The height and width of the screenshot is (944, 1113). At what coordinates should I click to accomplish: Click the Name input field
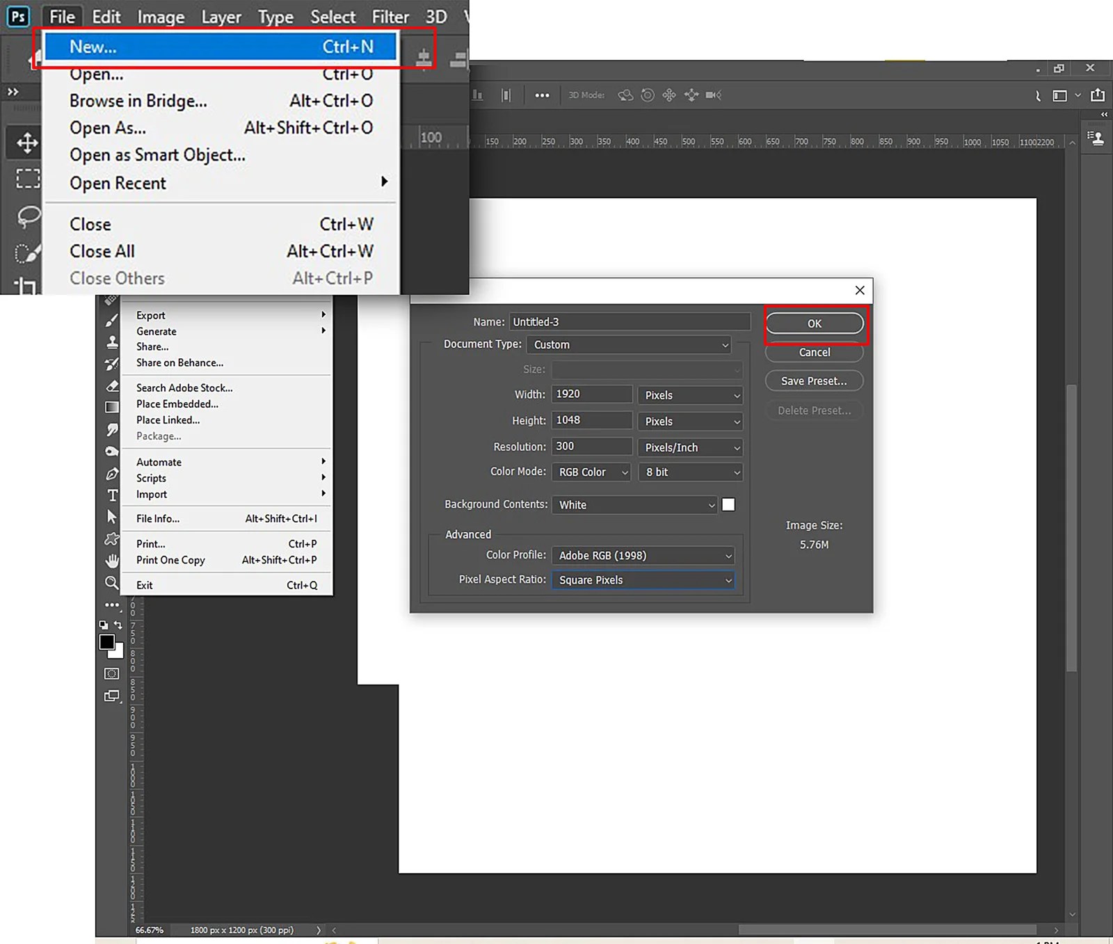point(630,322)
